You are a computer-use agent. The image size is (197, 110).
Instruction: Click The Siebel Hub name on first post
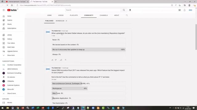56,31
